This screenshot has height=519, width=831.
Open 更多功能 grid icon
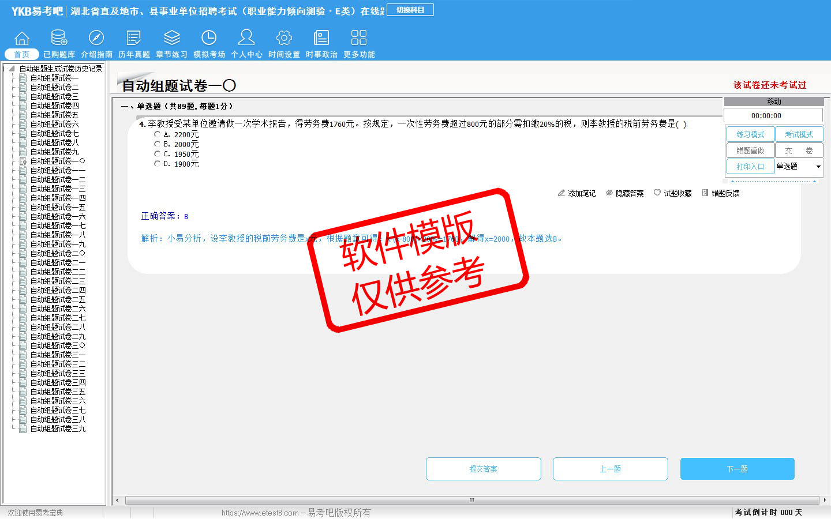click(x=359, y=38)
